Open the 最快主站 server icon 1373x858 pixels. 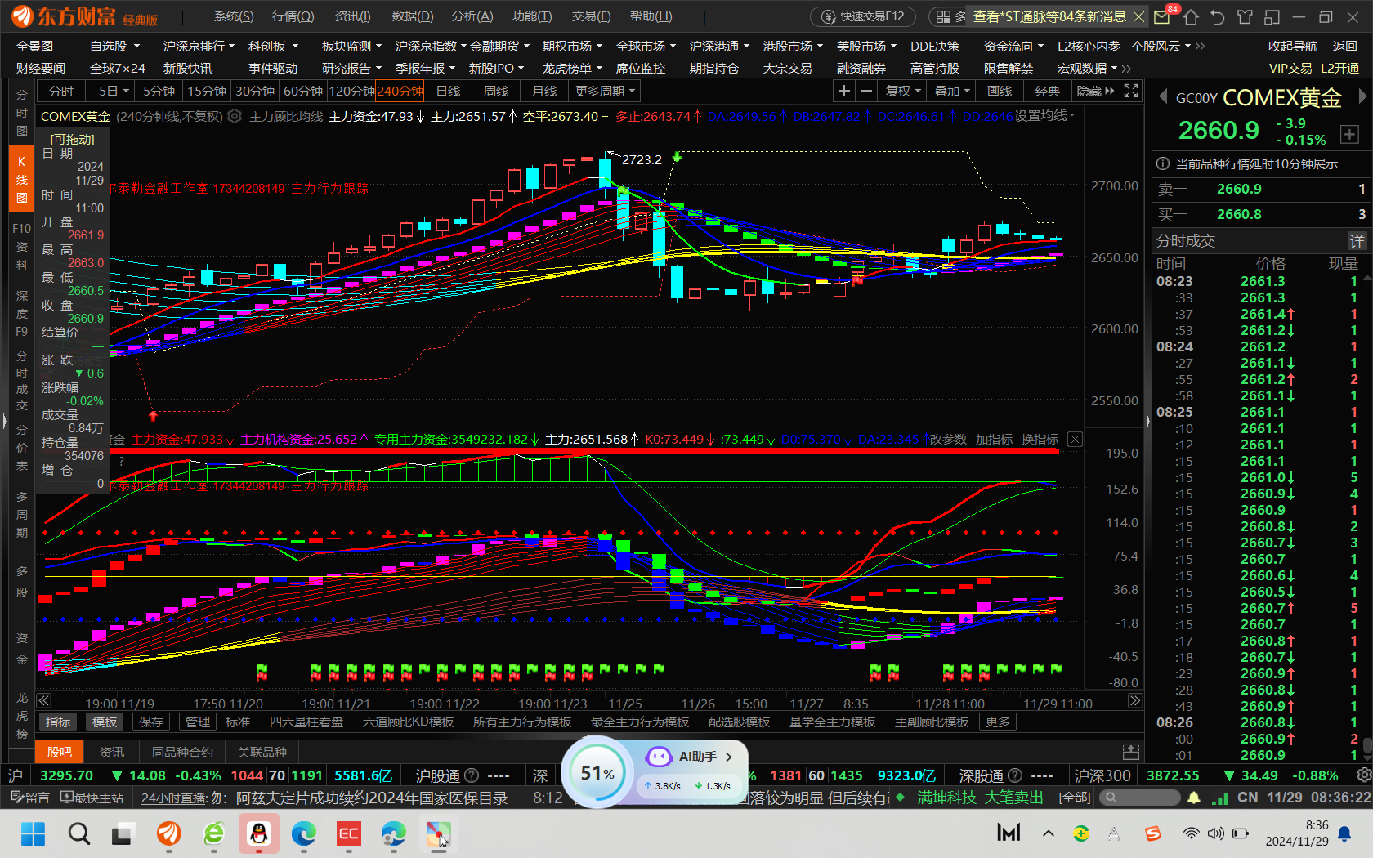tap(92, 798)
